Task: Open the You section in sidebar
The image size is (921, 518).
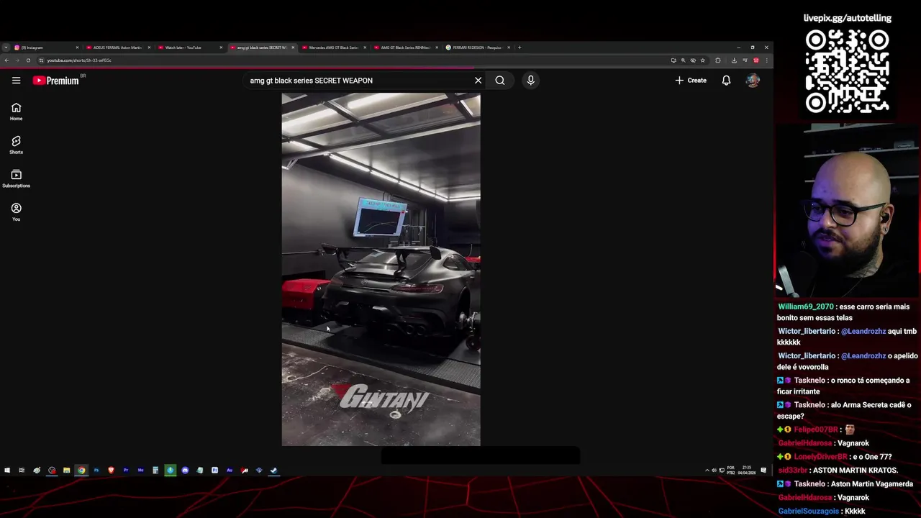Action: (x=16, y=212)
